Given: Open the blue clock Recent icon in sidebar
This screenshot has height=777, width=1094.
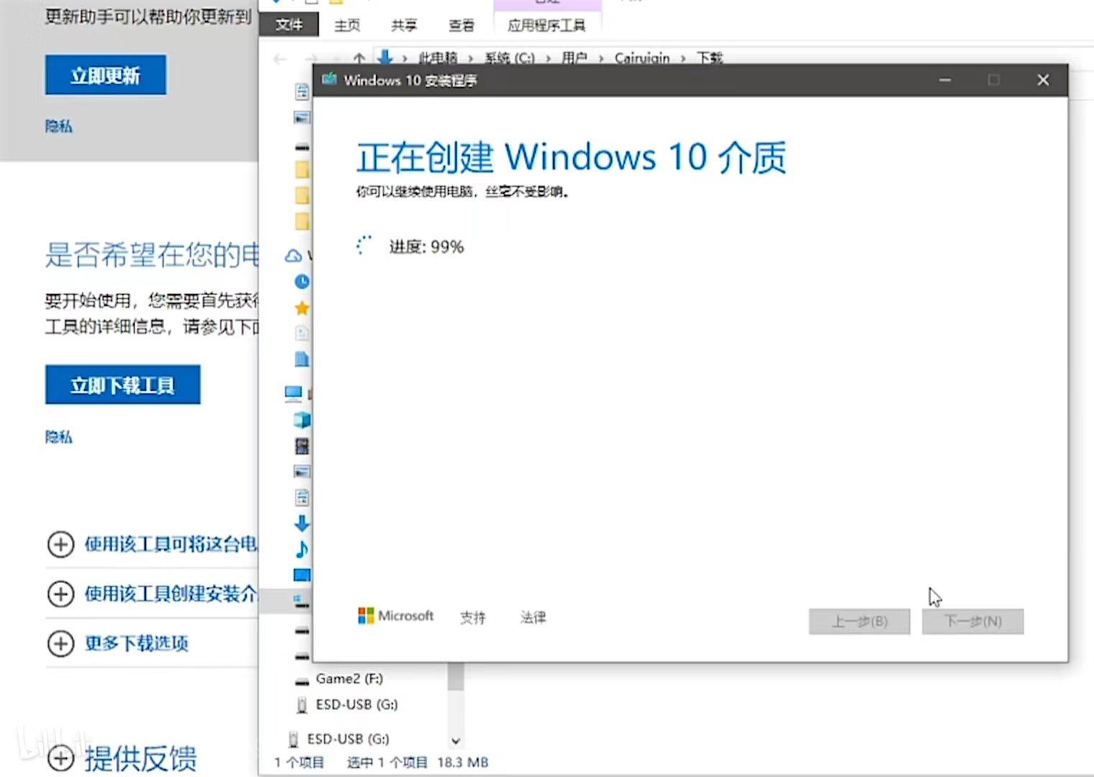Looking at the screenshot, I should (x=302, y=281).
